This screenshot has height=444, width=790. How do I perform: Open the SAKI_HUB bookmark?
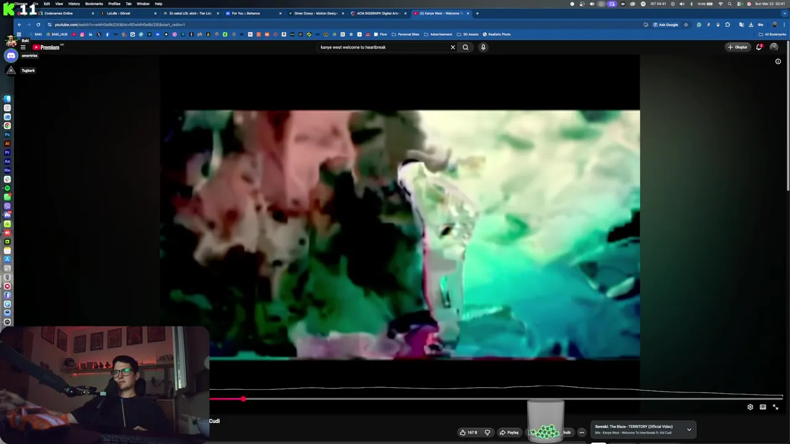click(x=56, y=35)
